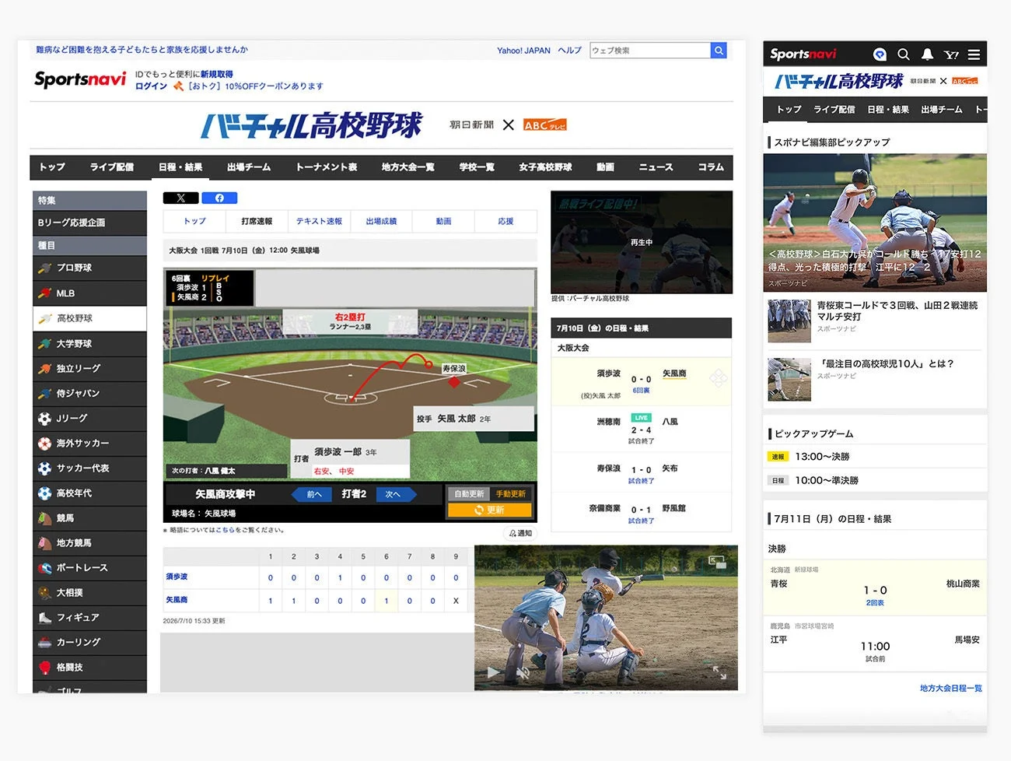Unmute the baseball video
Image resolution: width=1011 pixels, height=761 pixels.
(523, 672)
